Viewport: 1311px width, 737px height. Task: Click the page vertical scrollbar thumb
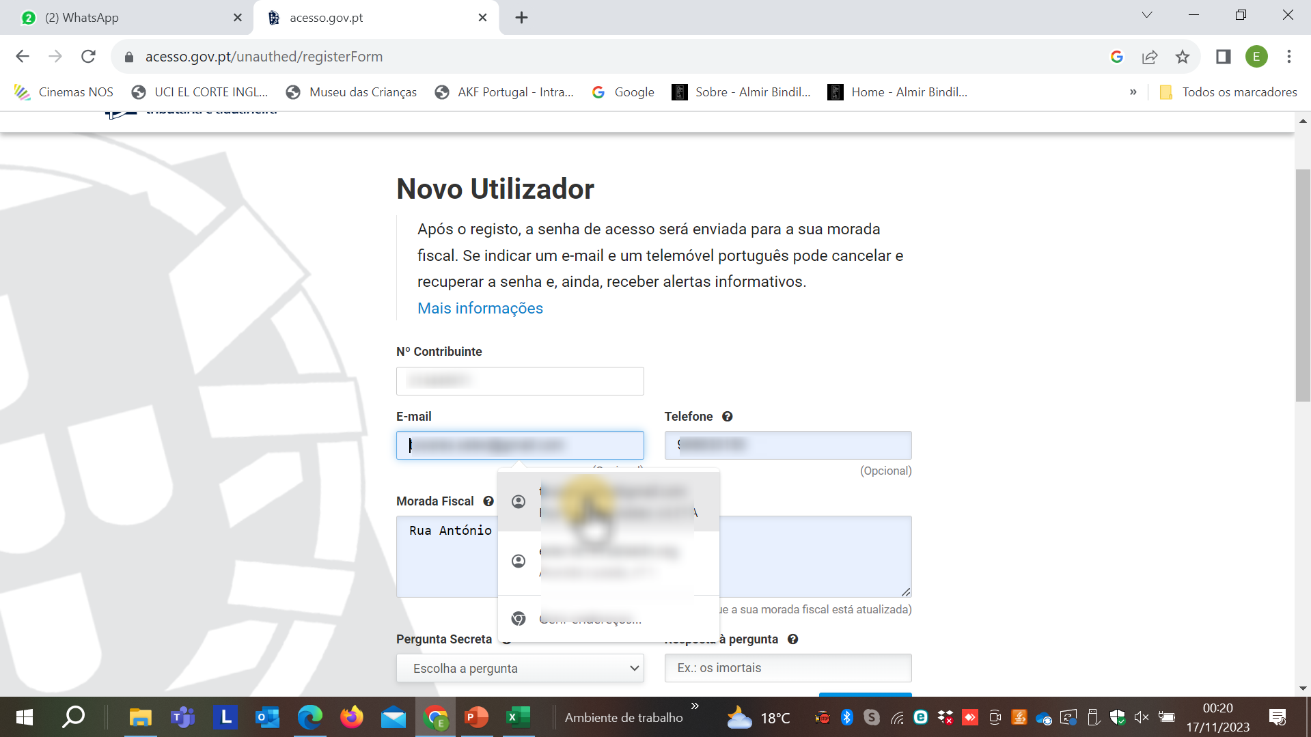click(1303, 287)
